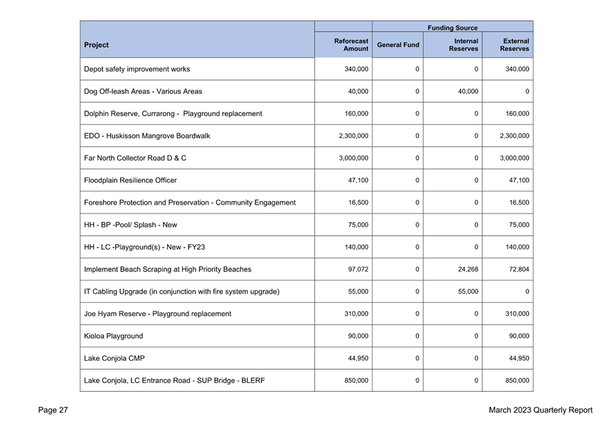This screenshot has width=613, height=434.
Task: Select the 72,804 external reserves value
Action: [517, 270]
